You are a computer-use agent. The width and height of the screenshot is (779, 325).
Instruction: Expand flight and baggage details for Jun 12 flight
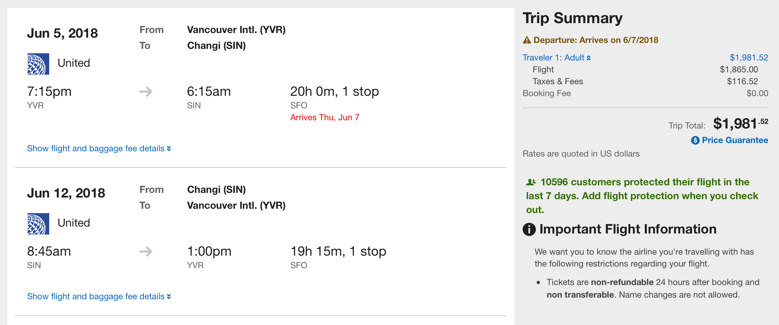(99, 297)
